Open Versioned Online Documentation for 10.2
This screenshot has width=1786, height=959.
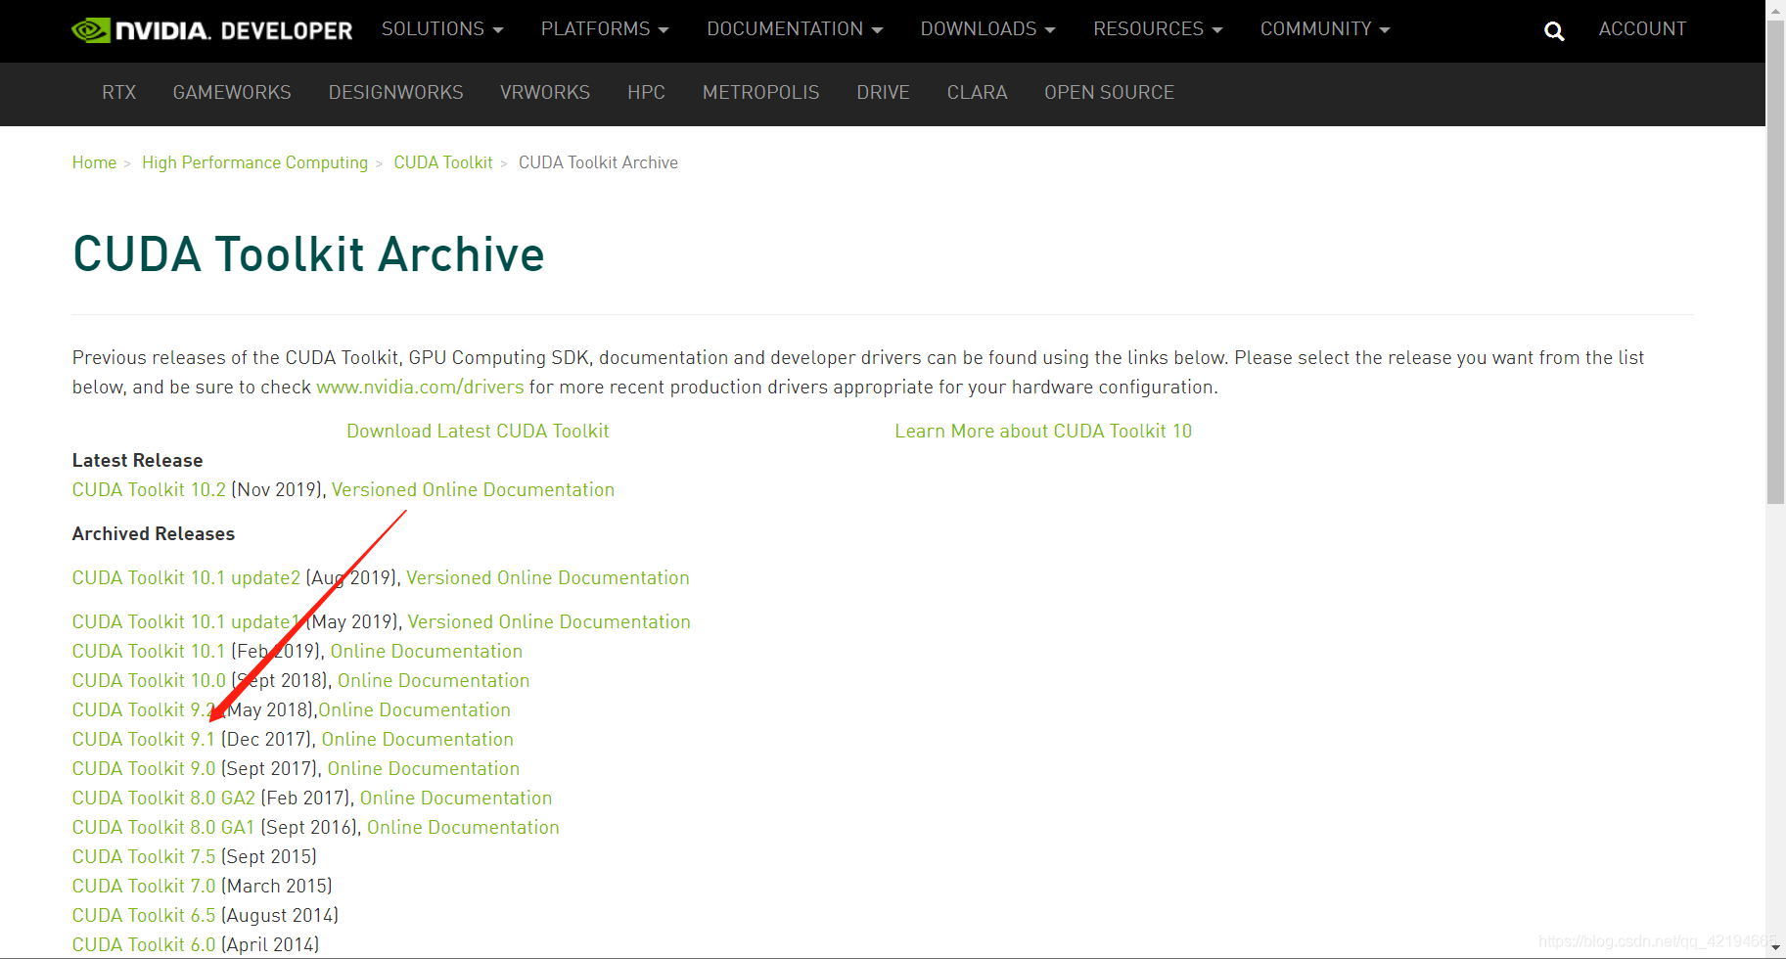pyautogui.click(x=473, y=489)
